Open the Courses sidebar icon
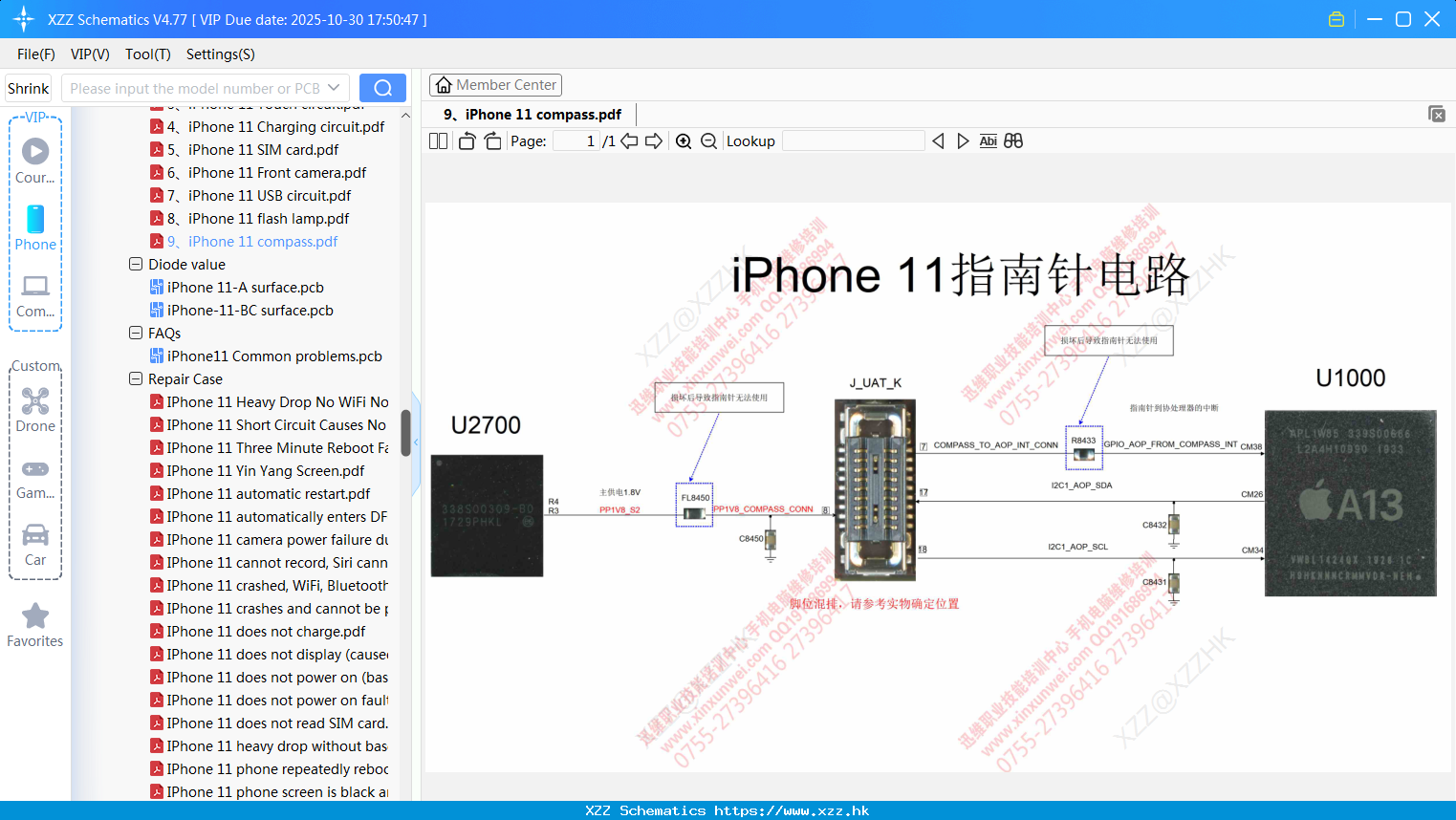This screenshot has height=820, width=1456. [35, 161]
